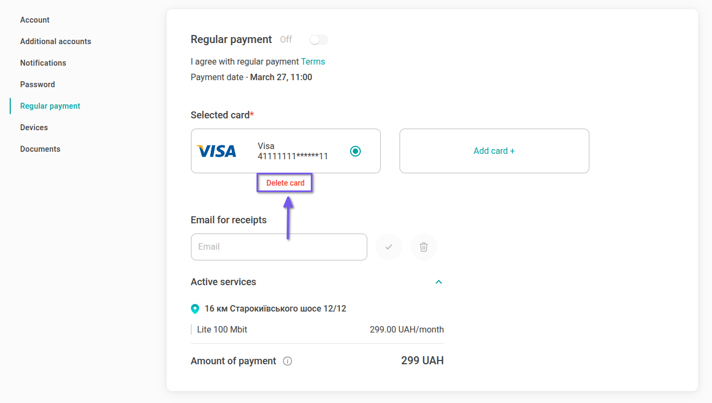712x403 pixels.
Task: Click the Email for receipts field
Action: point(279,247)
